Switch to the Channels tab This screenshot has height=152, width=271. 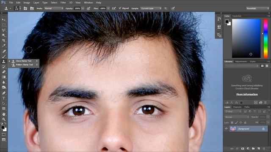[237, 107]
